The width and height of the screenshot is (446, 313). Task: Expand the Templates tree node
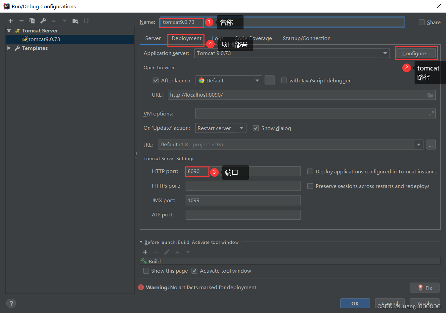(9, 48)
